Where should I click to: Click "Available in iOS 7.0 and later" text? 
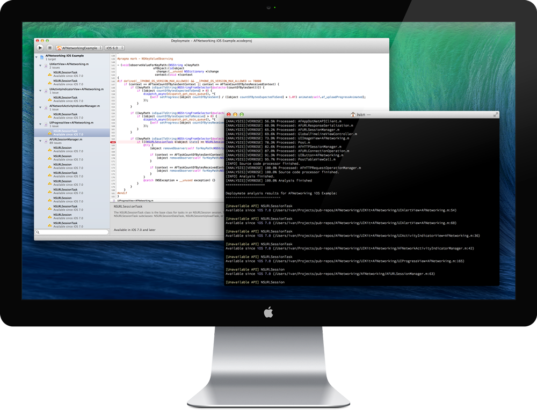135,230
